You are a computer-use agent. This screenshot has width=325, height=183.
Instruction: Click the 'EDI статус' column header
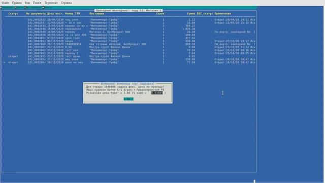coord(205,14)
